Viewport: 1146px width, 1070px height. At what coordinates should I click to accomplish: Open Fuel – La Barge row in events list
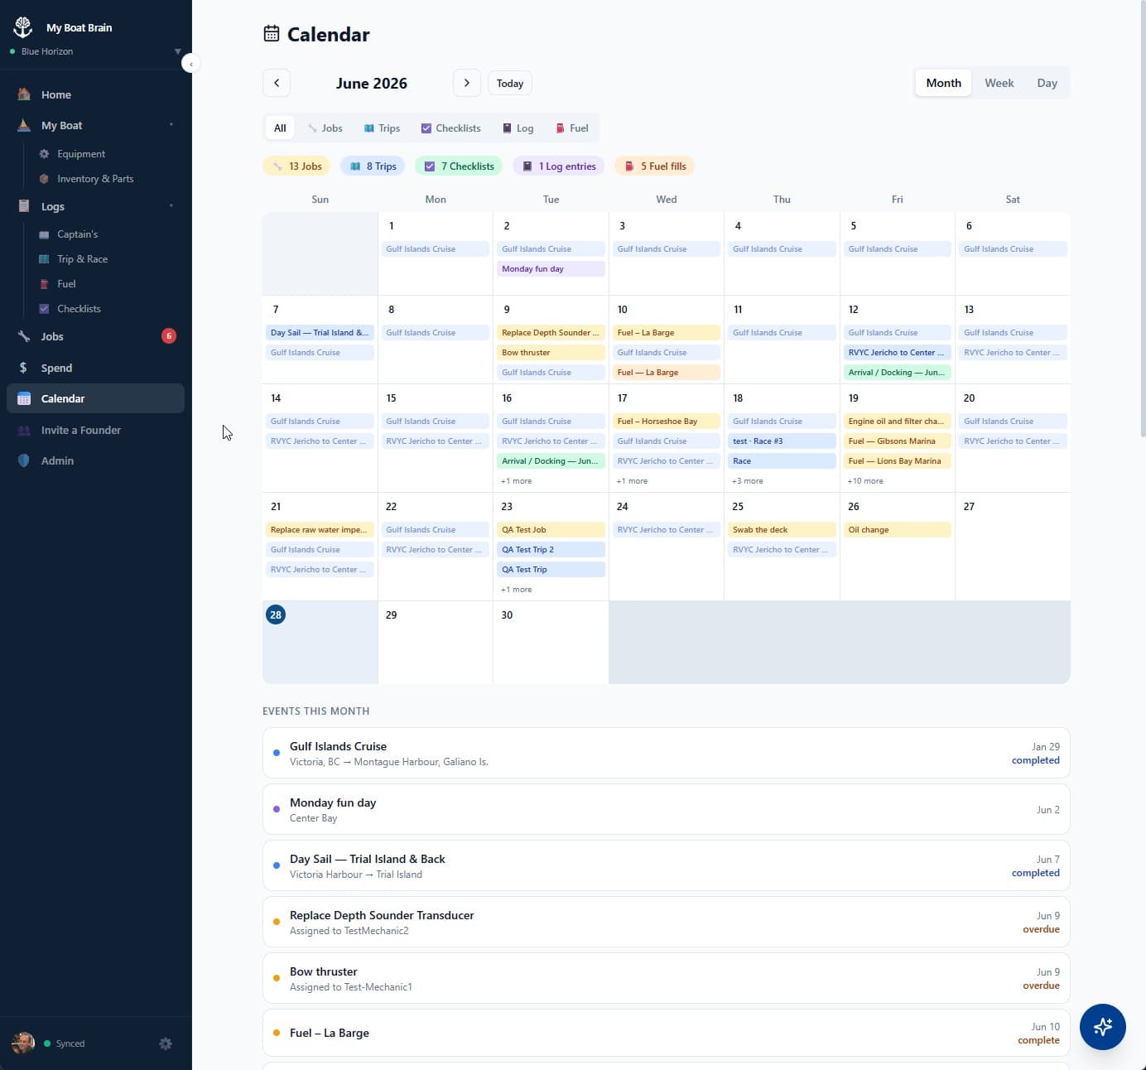click(x=667, y=1033)
